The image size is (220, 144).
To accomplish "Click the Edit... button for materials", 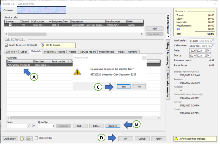I will click(96, 126).
